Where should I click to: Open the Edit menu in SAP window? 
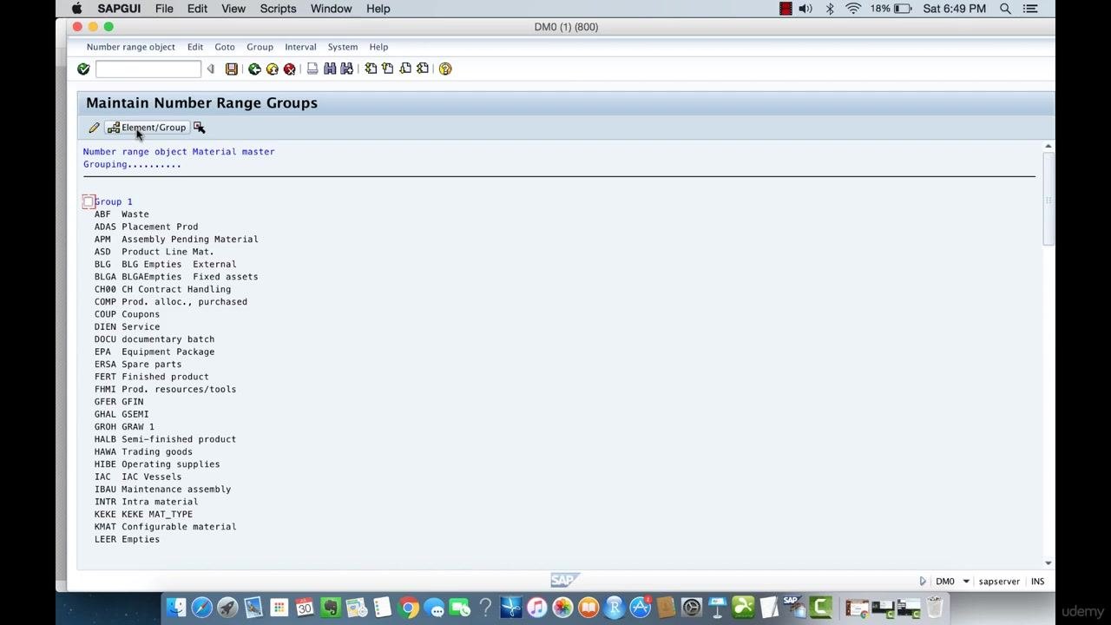(x=195, y=47)
